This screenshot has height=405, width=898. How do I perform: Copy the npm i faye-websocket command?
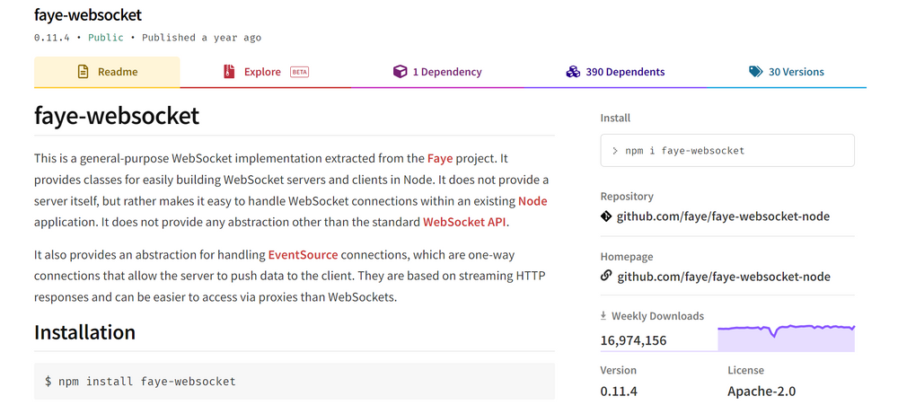pos(727,151)
